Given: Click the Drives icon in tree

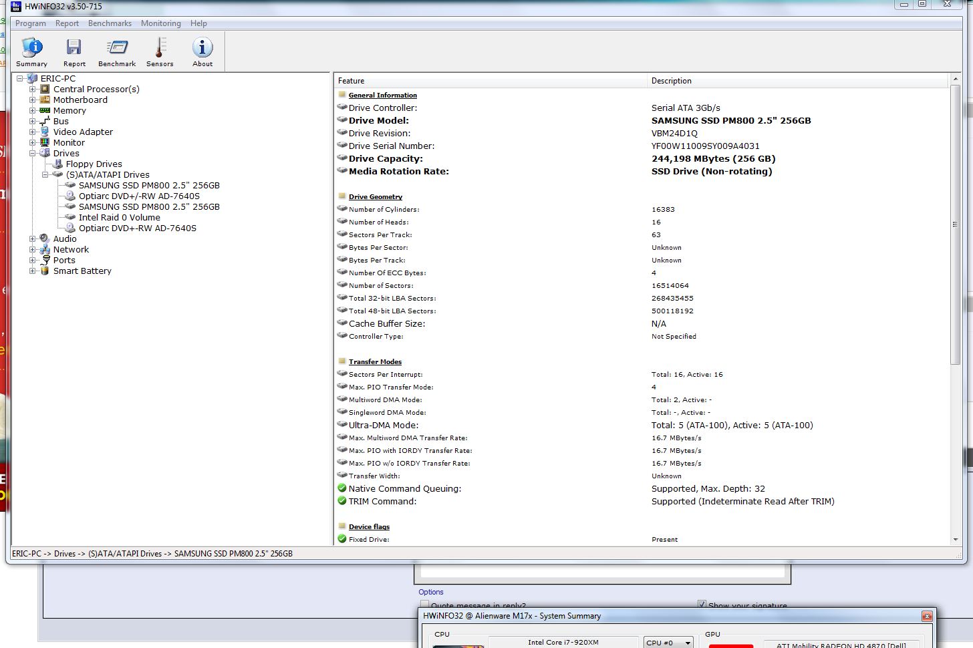Looking at the screenshot, I should point(45,153).
